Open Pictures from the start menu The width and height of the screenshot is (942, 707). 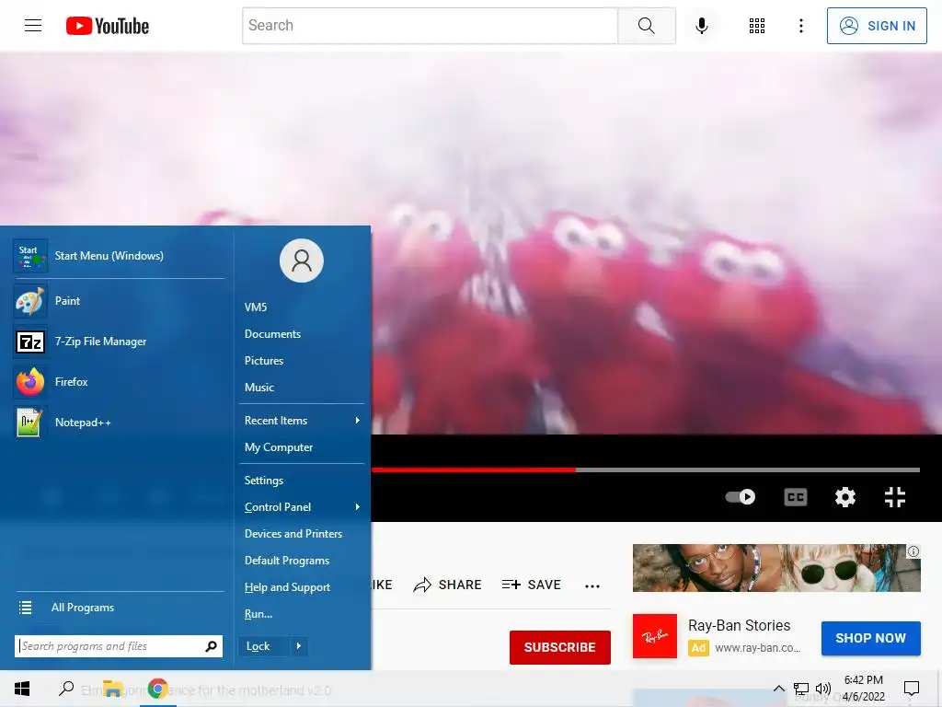264,361
